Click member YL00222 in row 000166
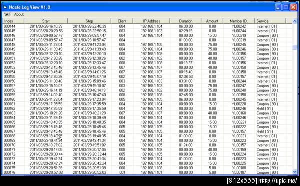The image size is (300, 186). (x=239, y=127)
